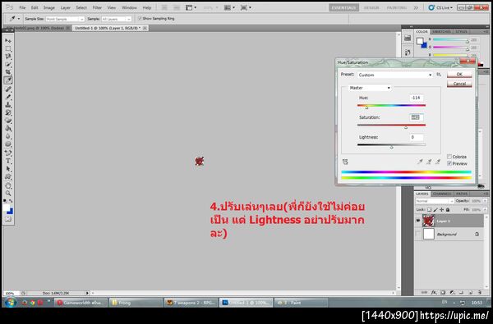The image size is (493, 324).
Task: Select the History Brush tool
Action: tap(8, 112)
